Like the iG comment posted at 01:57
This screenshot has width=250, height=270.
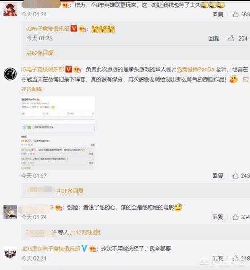tap(235, 176)
